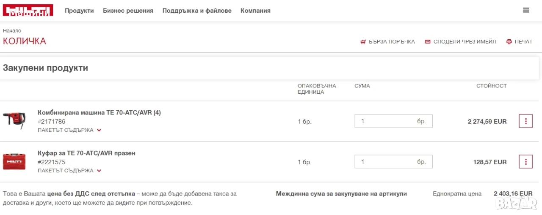
Task: Click the Hilti logo
Action: (28, 10)
